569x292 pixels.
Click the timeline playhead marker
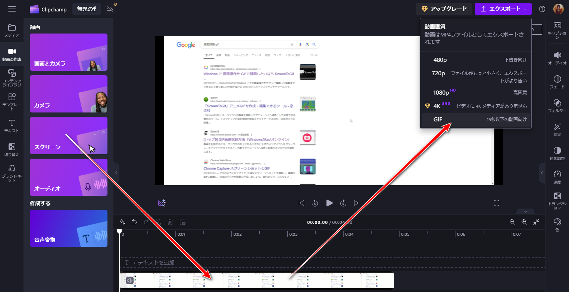click(119, 231)
